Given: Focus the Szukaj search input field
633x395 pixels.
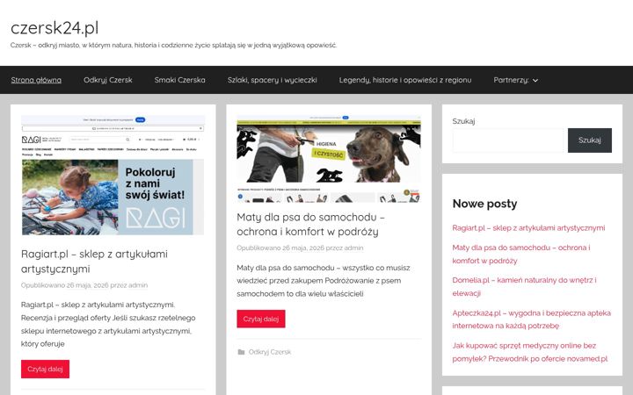Looking at the screenshot, I should click(508, 140).
